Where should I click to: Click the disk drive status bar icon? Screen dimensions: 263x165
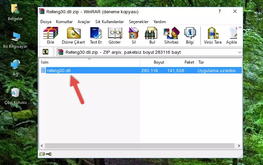coord(42,154)
